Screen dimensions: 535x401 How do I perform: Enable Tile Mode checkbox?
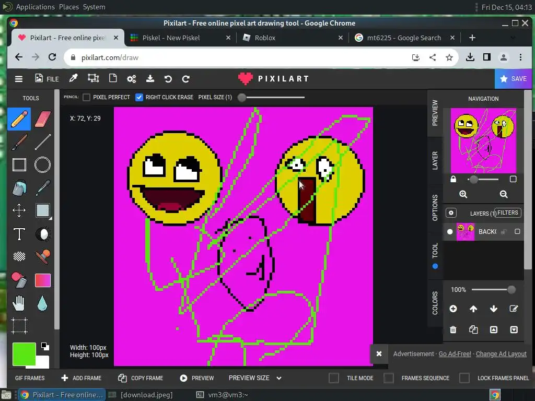pyautogui.click(x=334, y=378)
